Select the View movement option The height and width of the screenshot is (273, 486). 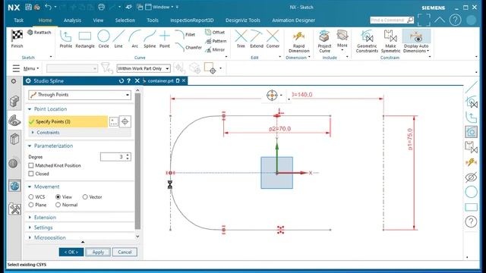(58, 197)
